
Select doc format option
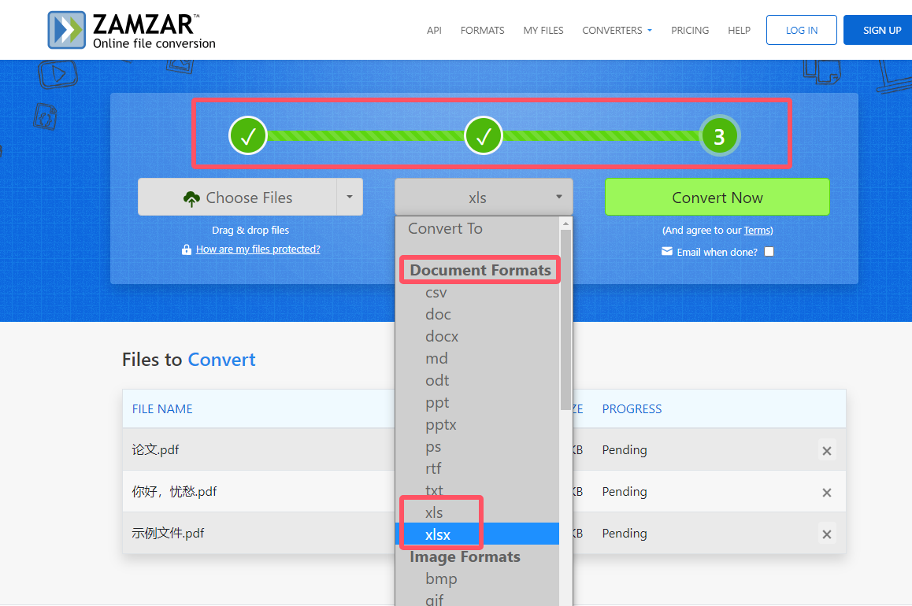pyautogui.click(x=477, y=314)
